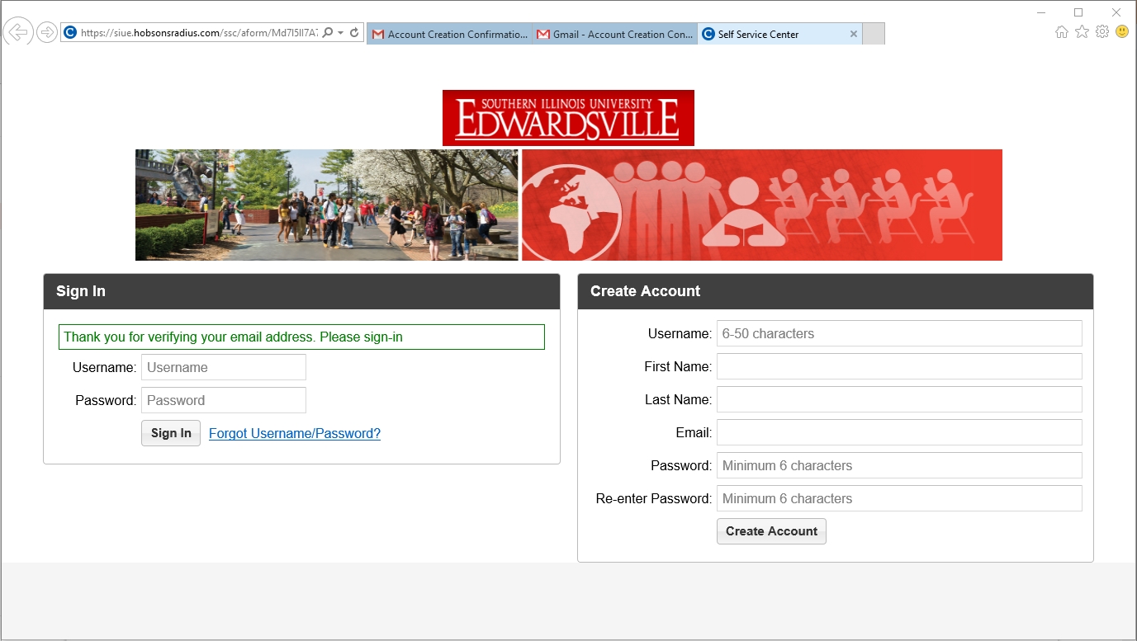
Task: Click the browser Back arrow button
Action: (x=18, y=32)
